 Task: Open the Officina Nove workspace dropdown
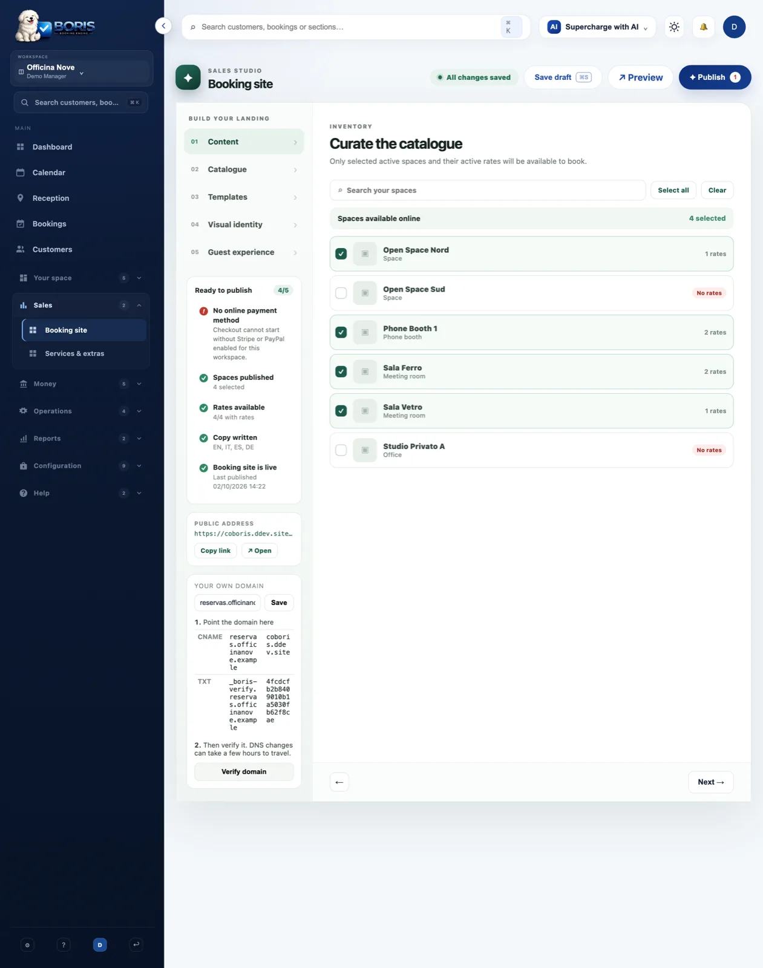click(82, 71)
